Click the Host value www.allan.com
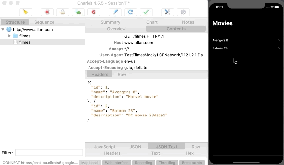The height and width of the screenshot is (165, 284). (x=139, y=43)
